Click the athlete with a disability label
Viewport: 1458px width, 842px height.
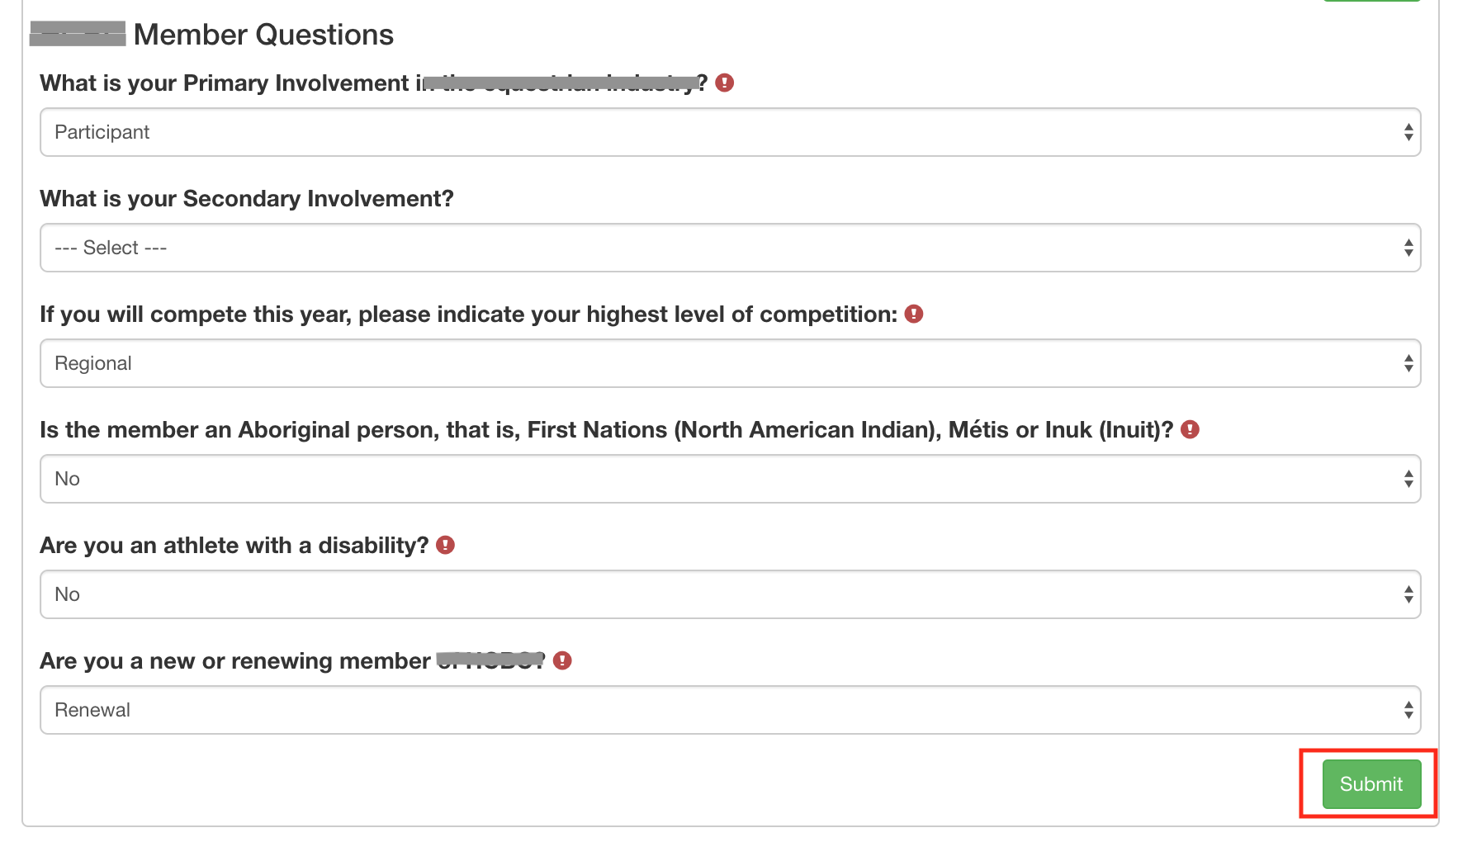coord(234,546)
